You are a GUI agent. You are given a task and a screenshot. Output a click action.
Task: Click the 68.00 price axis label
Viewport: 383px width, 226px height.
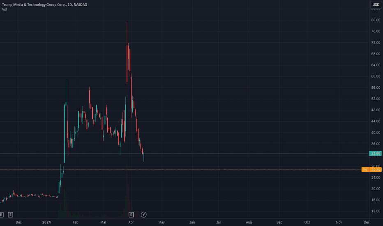tap(376, 54)
